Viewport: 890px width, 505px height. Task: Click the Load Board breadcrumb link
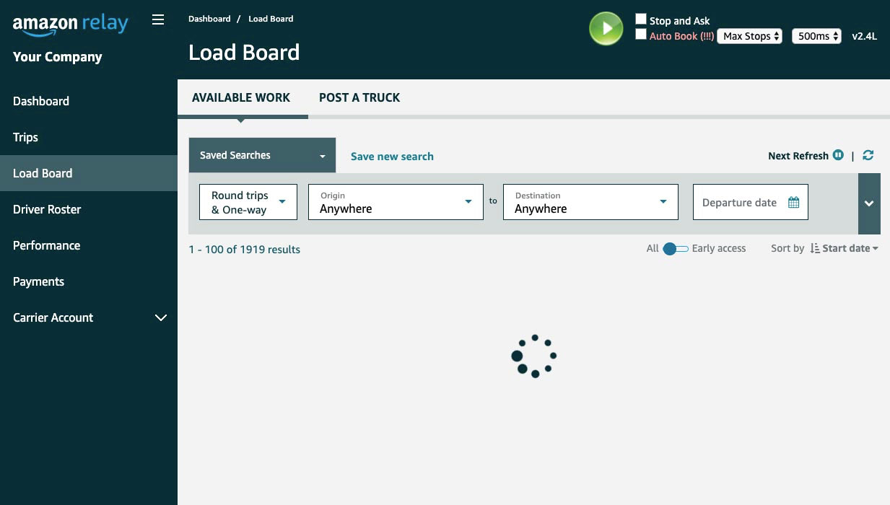pyautogui.click(x=271, y=19)
